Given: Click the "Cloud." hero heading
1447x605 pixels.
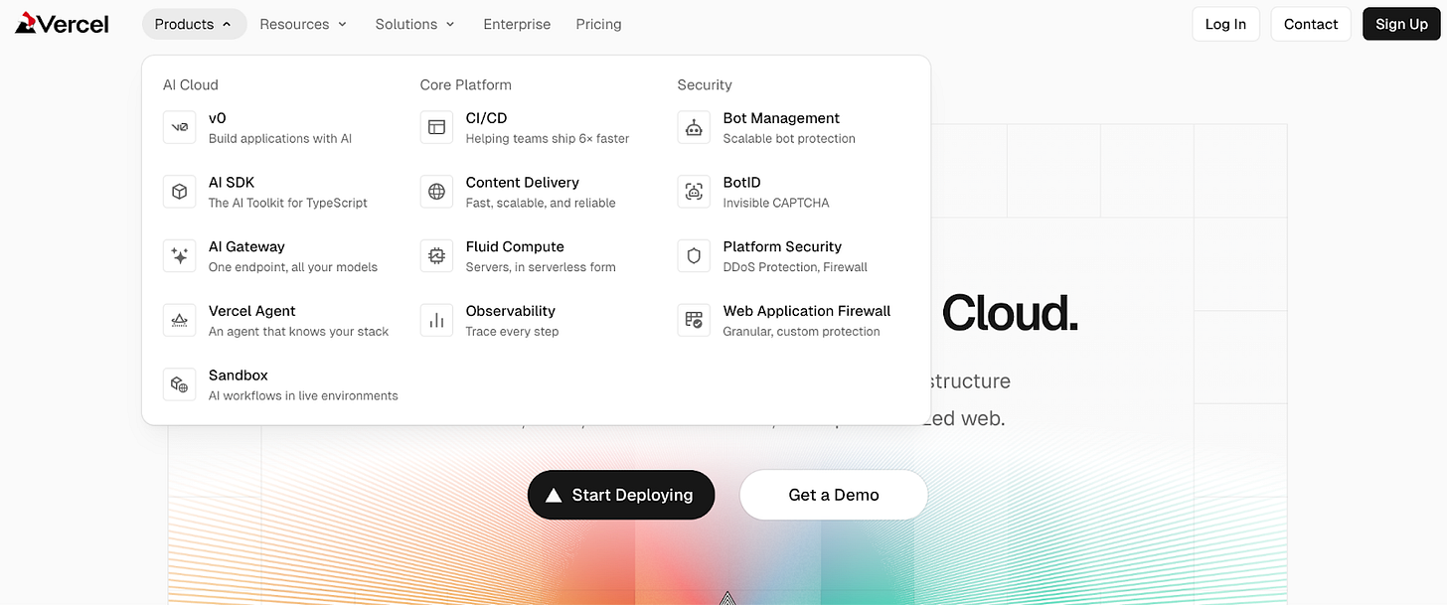Looking at the screenshot, I should [1010, 313].
